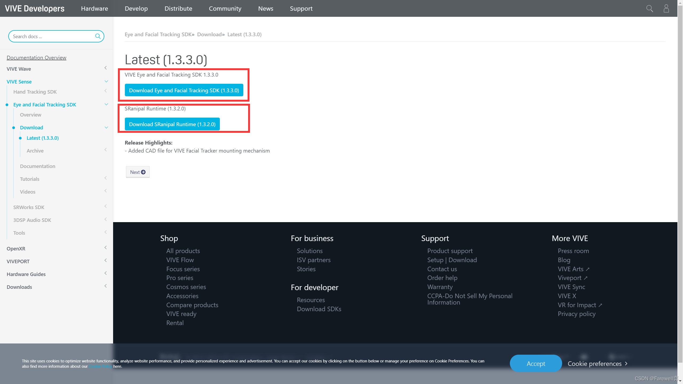The width and height of the screenshot is (683, 384).
Task: Expand the VIVE Wave section chevron
Action: 106,68
